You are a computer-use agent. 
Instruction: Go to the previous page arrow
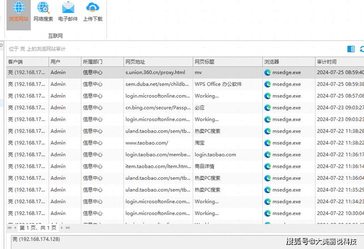coord(15,228)
